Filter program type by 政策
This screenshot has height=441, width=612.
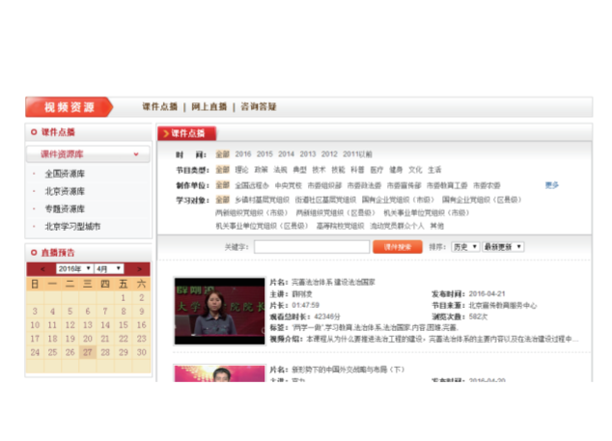coord(262,170)
